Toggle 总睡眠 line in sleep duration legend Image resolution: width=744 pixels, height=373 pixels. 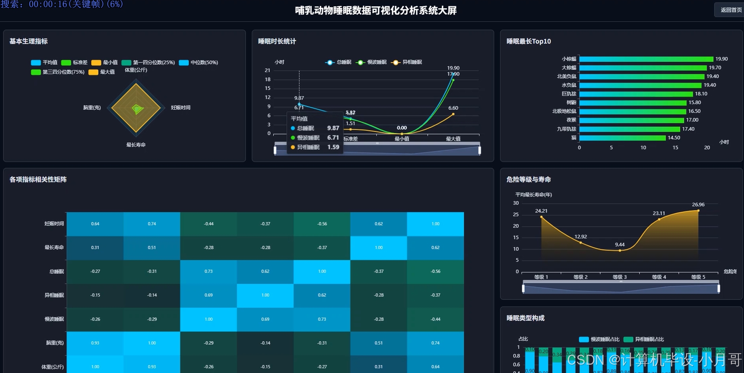click(x=338, y=62)
